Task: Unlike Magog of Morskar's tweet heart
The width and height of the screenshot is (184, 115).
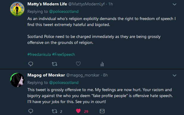Action: (x=78, y=111)
